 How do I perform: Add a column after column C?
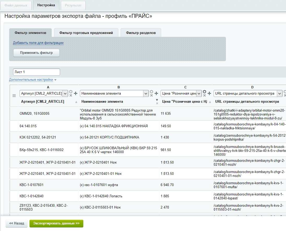(209, 94)
